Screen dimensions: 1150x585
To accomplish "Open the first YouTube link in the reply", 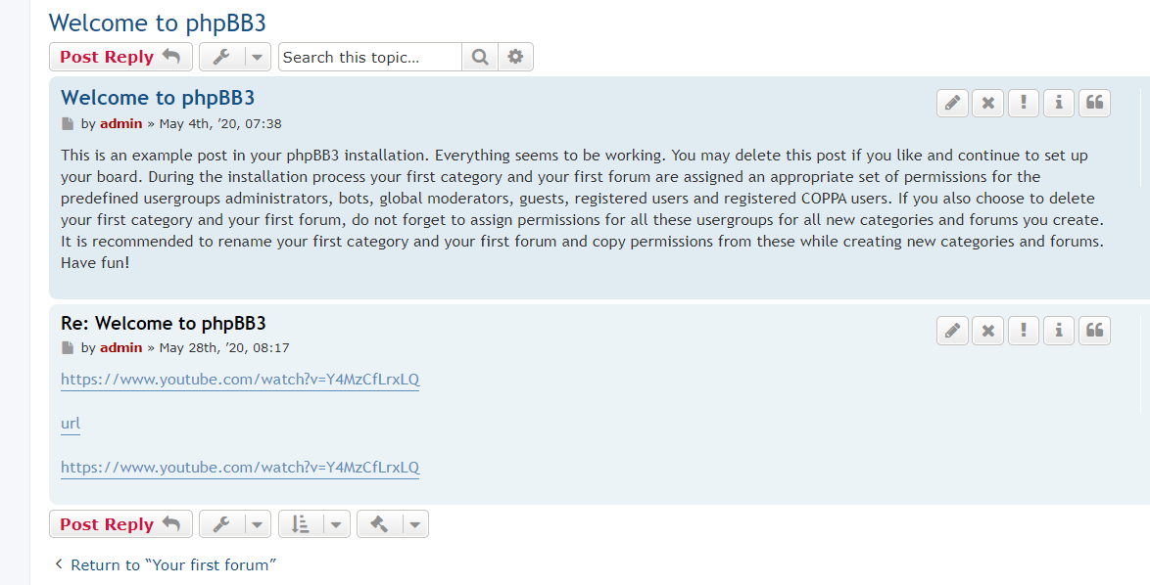I will [x=240, y=380].
